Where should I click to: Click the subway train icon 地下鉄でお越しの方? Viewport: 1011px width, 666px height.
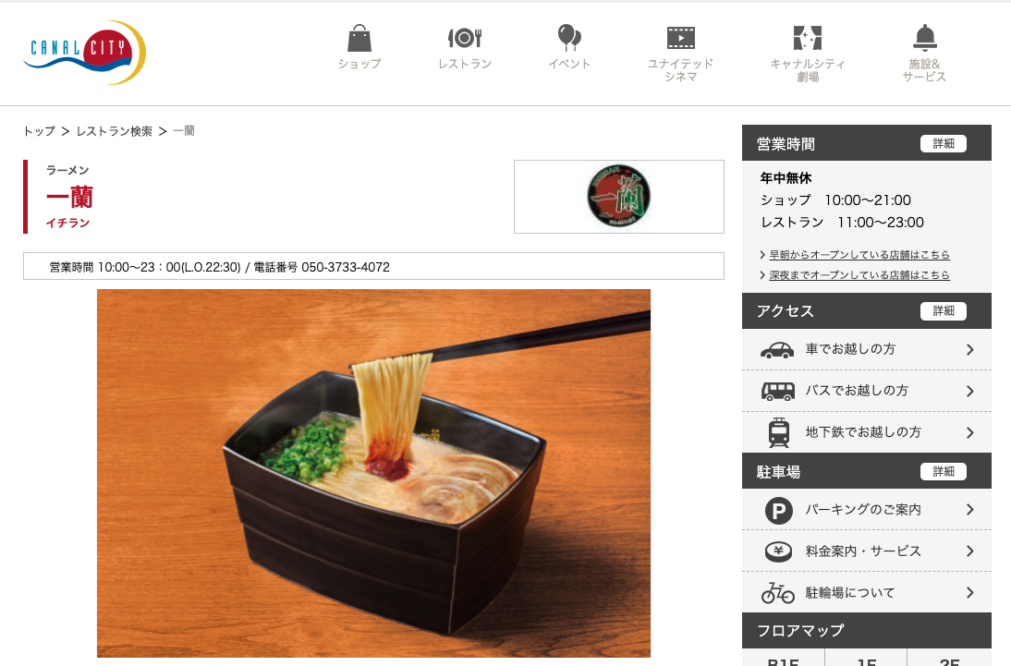779,432
